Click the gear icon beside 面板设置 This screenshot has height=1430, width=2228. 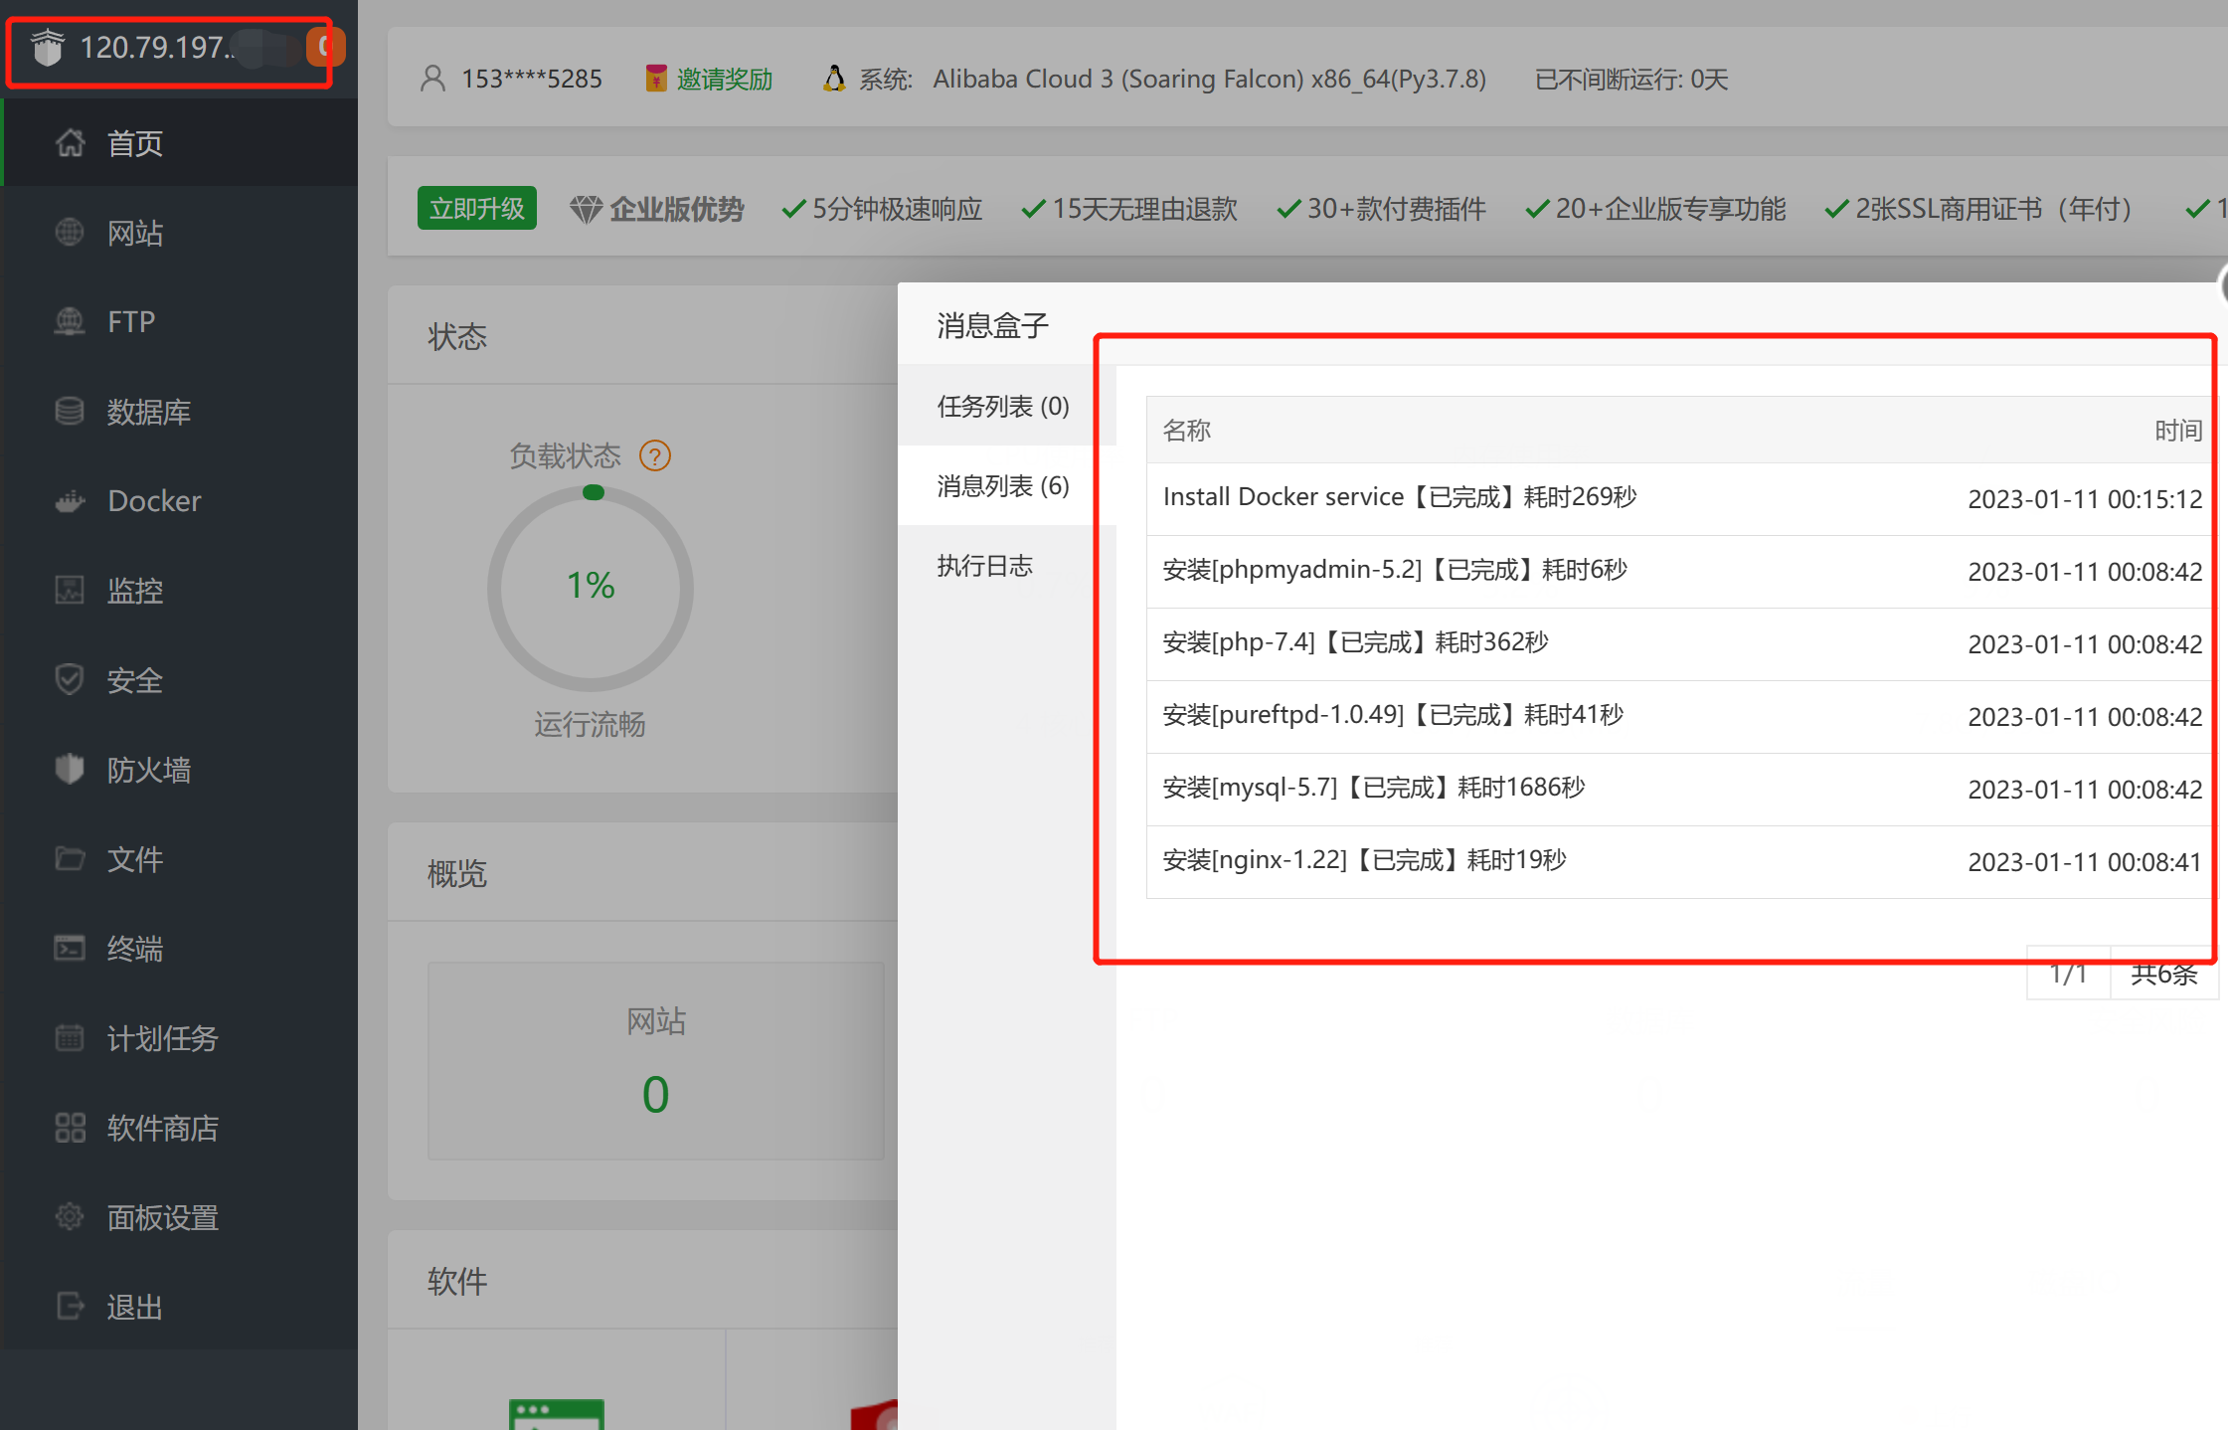70,1216
